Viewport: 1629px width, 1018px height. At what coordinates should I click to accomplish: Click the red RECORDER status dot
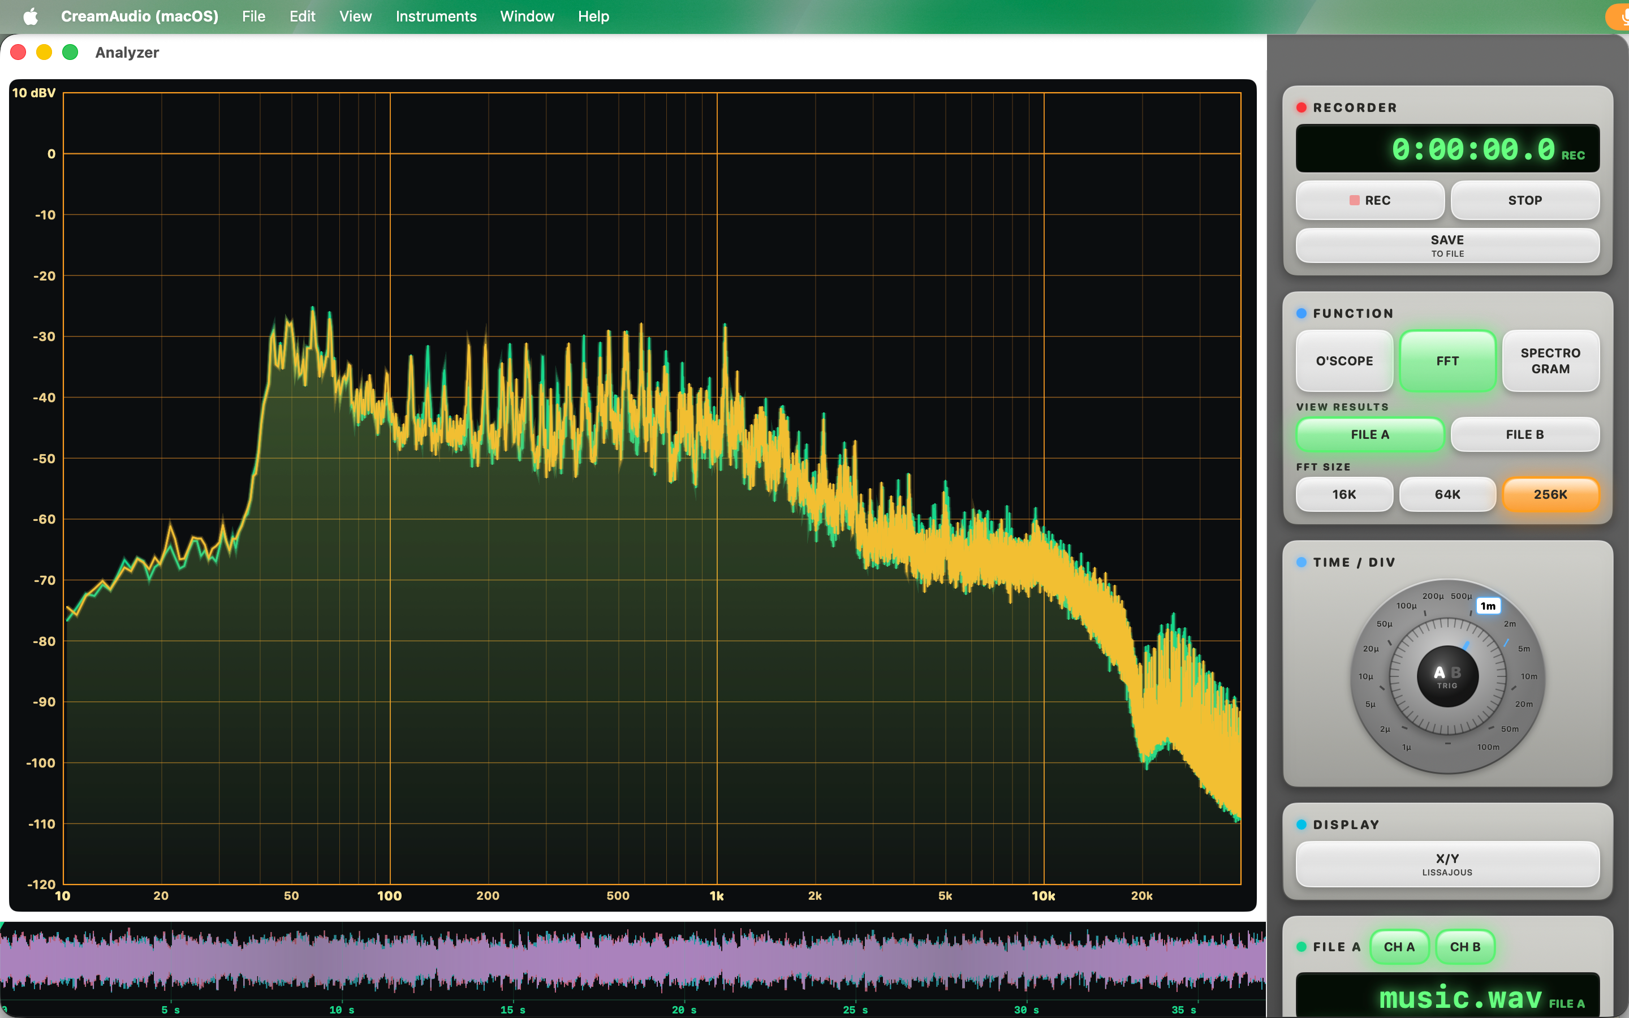tap(1302, 107)
